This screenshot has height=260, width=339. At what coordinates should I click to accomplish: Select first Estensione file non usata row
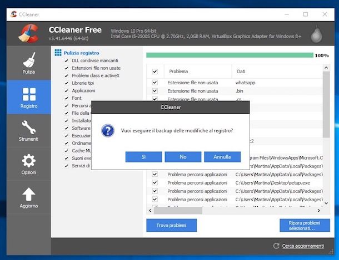tap(235, 83)
